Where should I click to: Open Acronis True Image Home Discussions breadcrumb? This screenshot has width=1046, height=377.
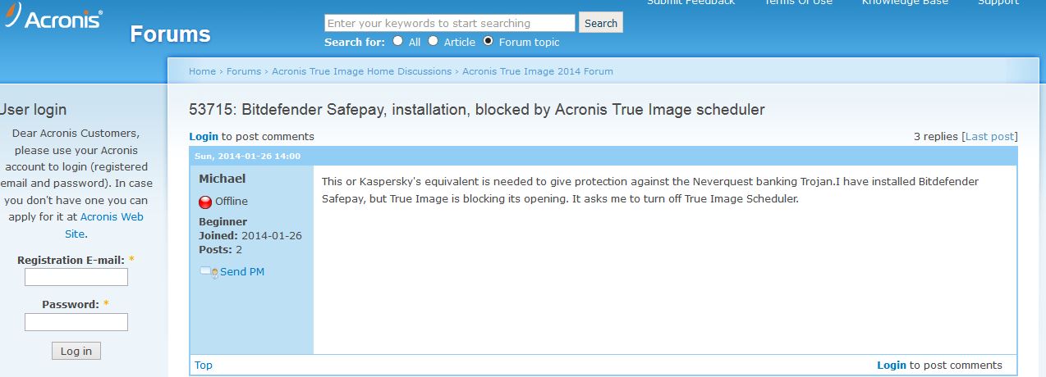click(361, 71)
